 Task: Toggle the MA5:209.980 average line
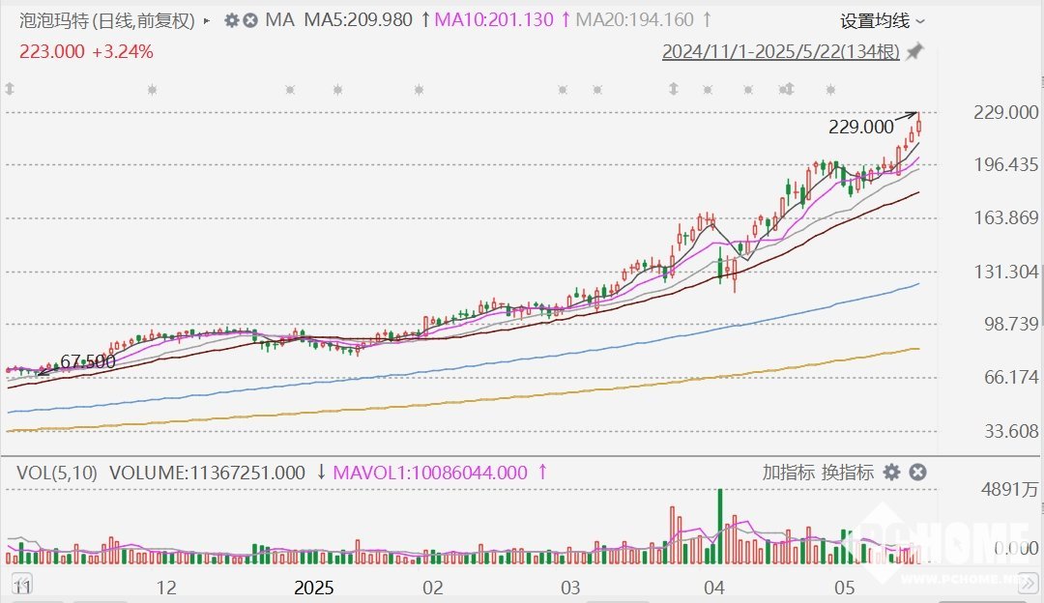click(x=359, y=19)
